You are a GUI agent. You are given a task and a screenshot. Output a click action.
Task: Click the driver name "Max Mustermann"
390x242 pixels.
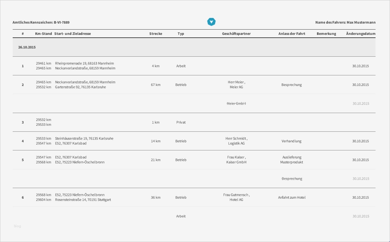pyautogui.click(x=361, y=23)
